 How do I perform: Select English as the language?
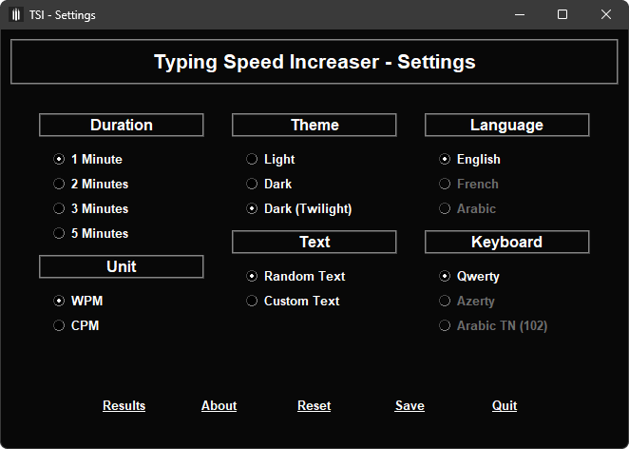445,160
